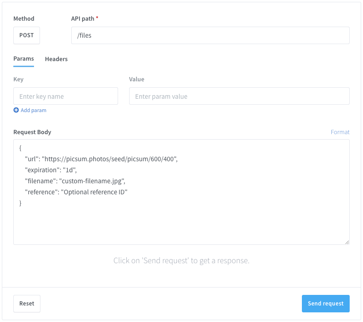Switch to the Params tab
The image size is (363, 322).
[23, 59]
